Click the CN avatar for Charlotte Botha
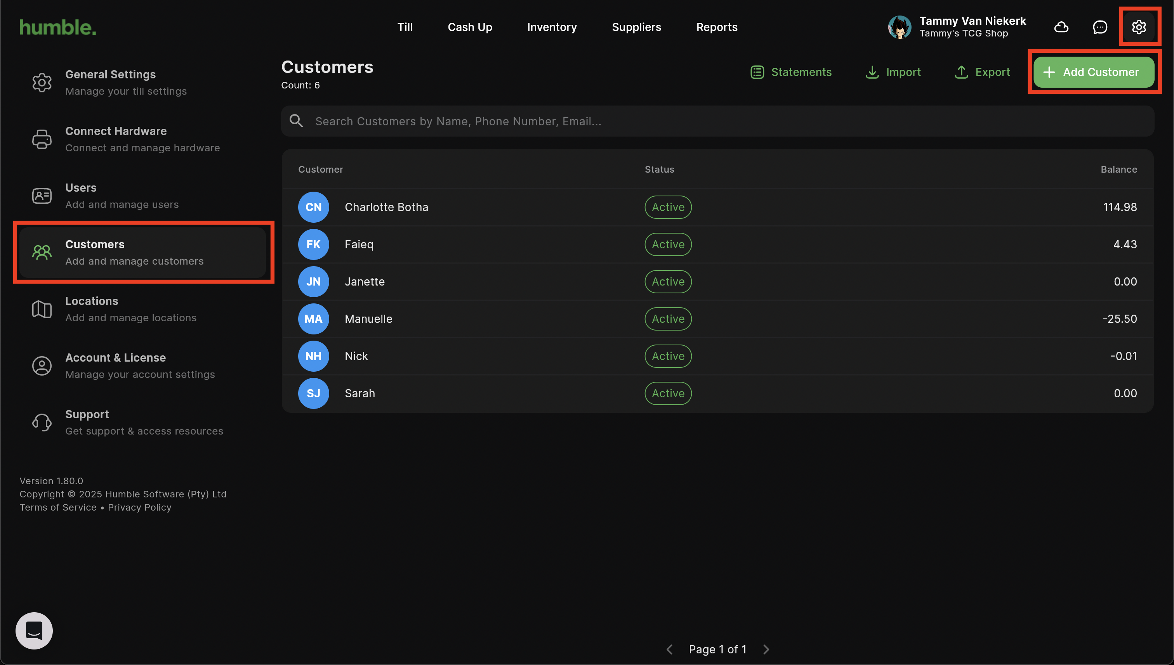The height and width of the screenshot is (665, 1174). 313,207
